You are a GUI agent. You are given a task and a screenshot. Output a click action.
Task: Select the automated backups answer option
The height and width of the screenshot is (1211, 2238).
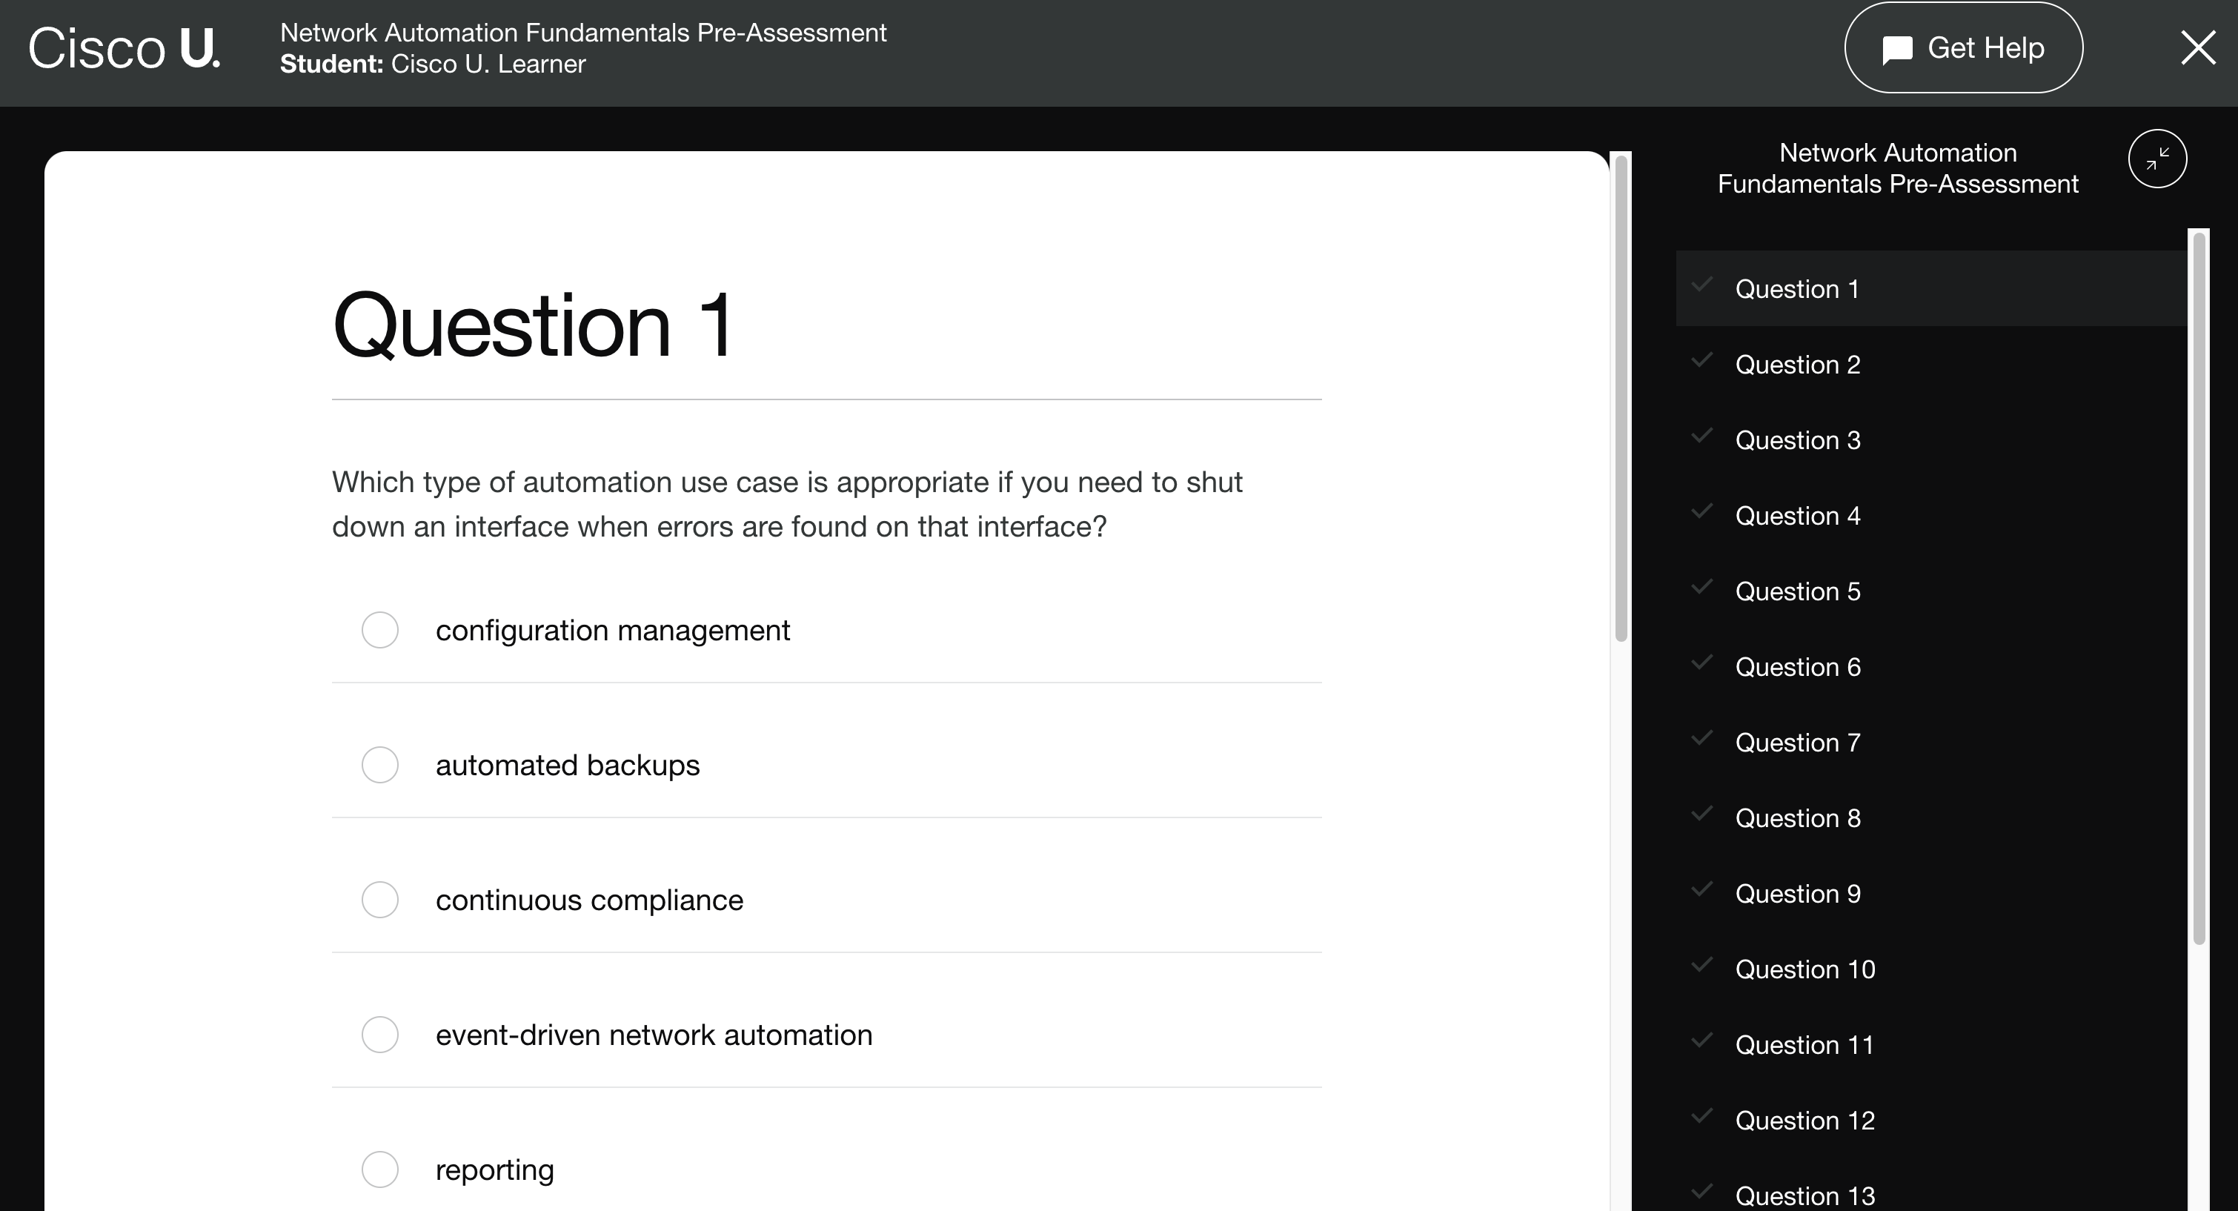tap(382, 763)
